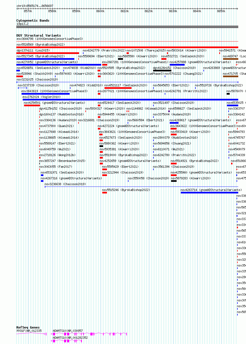Open variant esv2677021 (1000GenomesConsortiumPhase1) label
The width and height of the screenshot is (246, 344).
[x=130, y=91]
